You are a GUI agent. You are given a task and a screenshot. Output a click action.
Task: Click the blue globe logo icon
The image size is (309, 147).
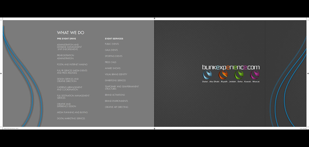coord(207,75)
